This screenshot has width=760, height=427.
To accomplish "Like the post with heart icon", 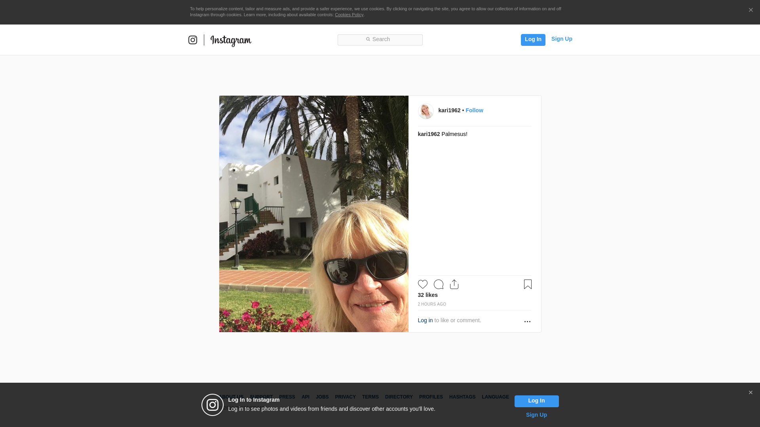I will coord(423,284).
